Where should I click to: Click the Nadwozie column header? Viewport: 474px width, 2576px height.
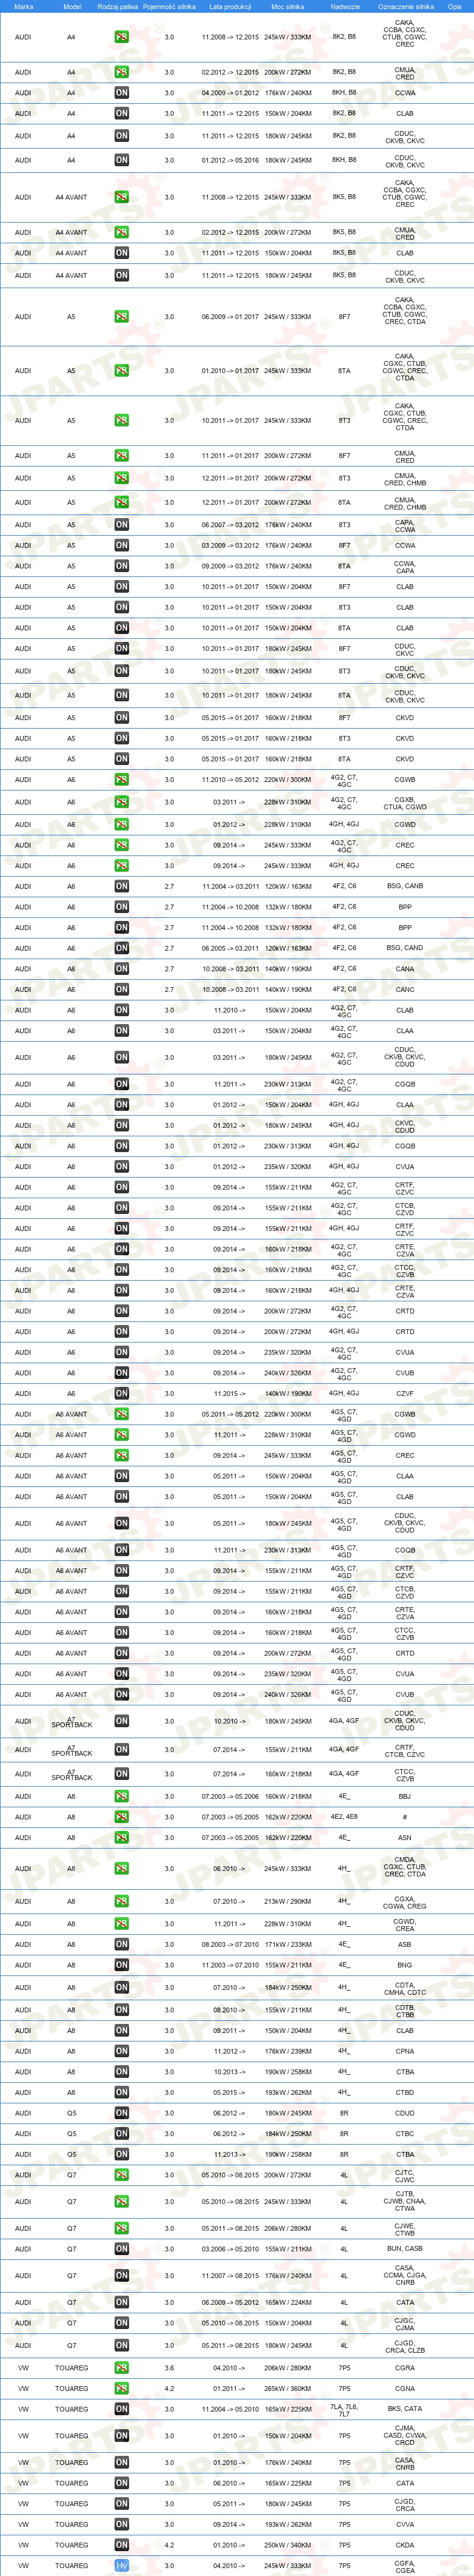[x=345, y=6]
